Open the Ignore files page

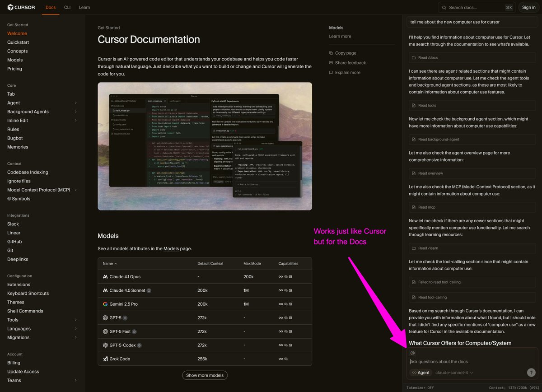[x=19, y=181]
